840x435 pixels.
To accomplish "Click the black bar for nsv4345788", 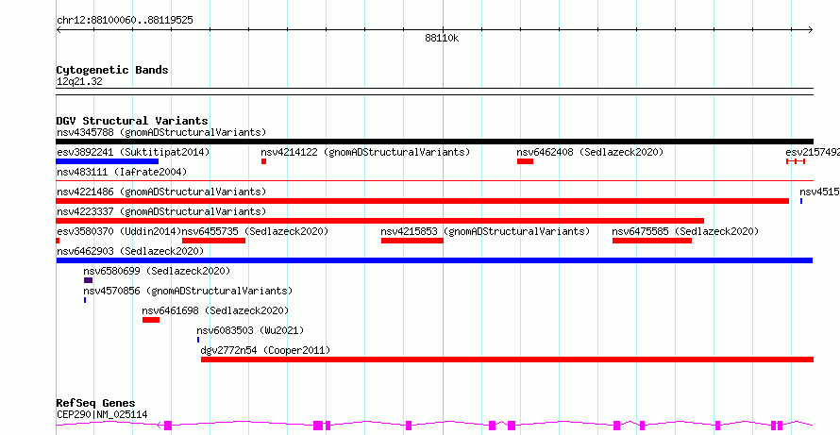I will tap(434, 142).
